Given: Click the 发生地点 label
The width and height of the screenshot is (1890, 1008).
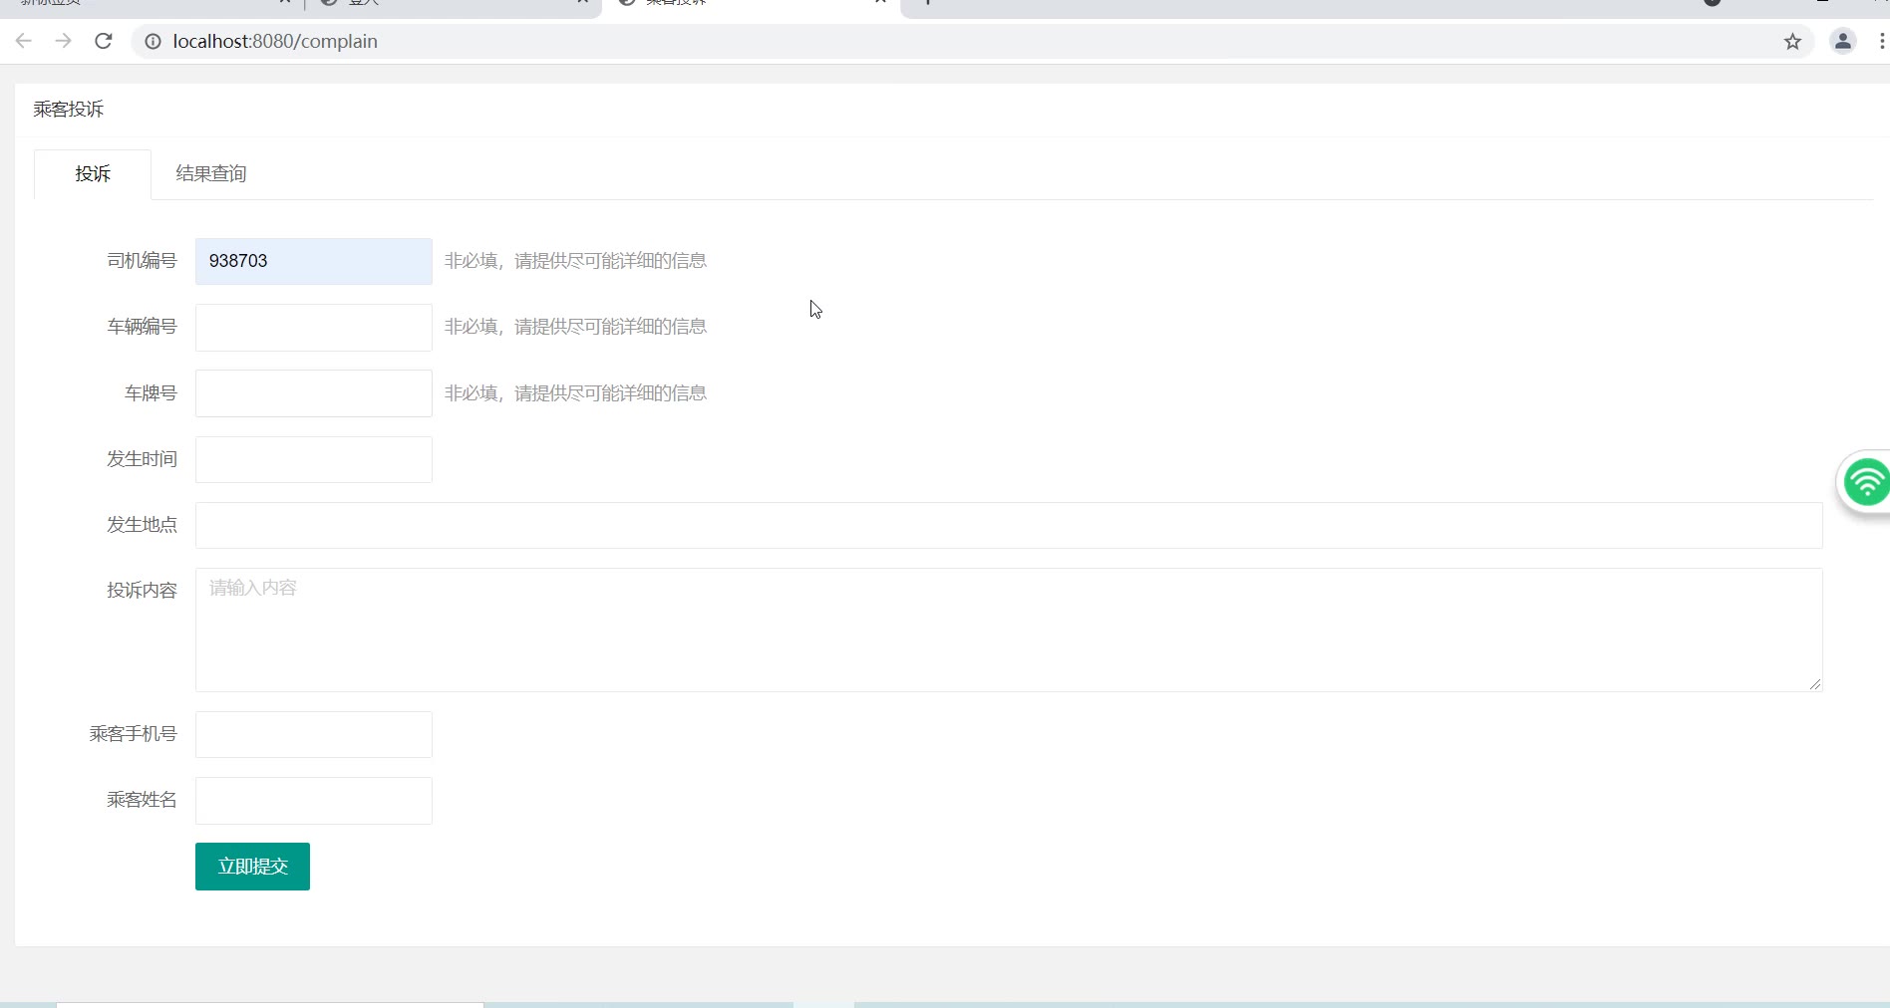Looking at the screenshot, I should click(x=142, y=525).
